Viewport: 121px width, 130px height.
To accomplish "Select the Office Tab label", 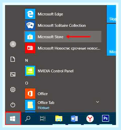I will pos(46,103).
